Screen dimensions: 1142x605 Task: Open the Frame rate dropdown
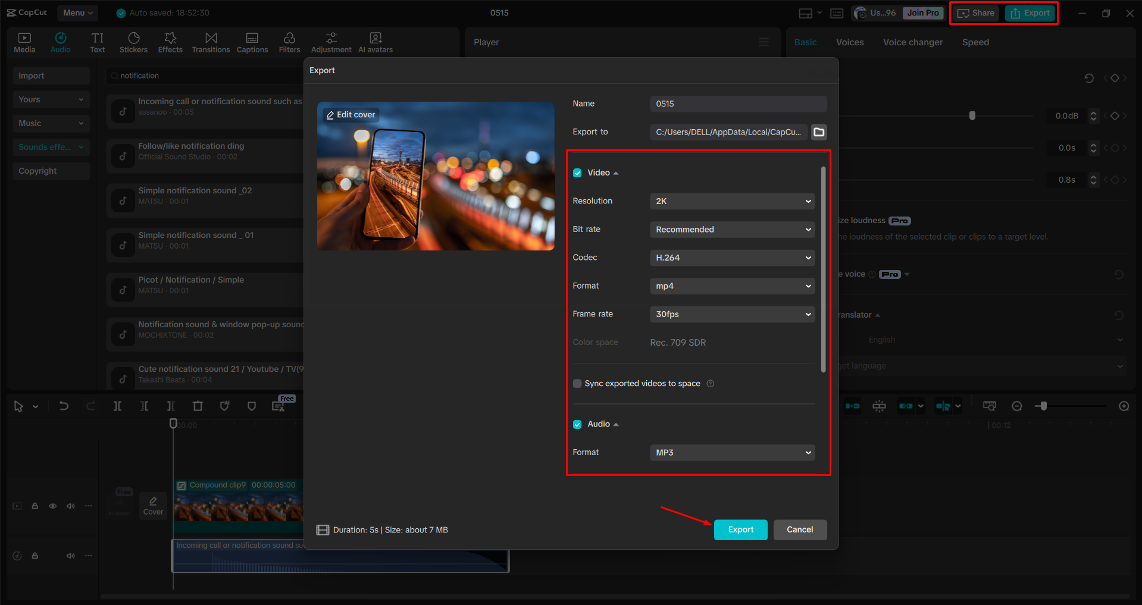click(x=732, y=314)
